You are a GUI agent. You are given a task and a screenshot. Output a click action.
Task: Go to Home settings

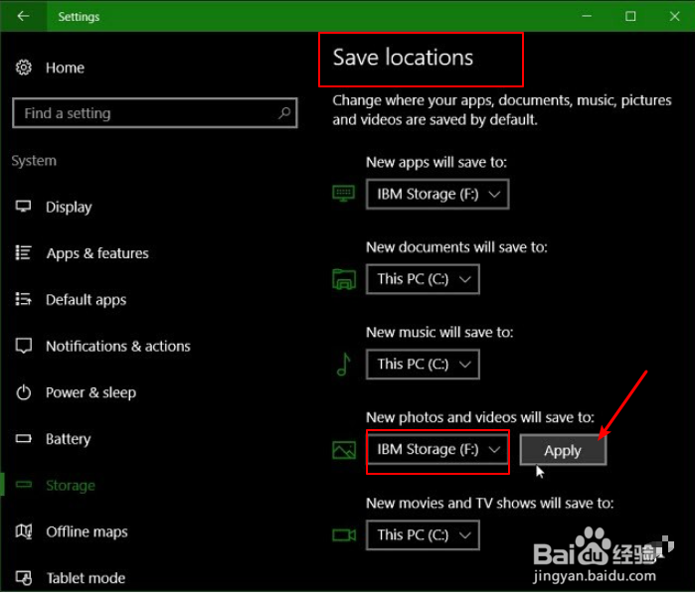pyautogui.click(x=65, y=68)
